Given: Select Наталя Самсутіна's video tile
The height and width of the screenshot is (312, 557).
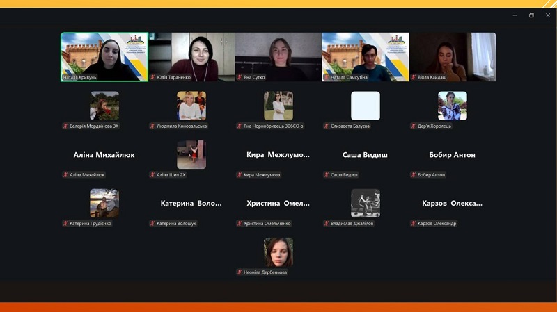Looking at the screenshot, I should 365,56.
